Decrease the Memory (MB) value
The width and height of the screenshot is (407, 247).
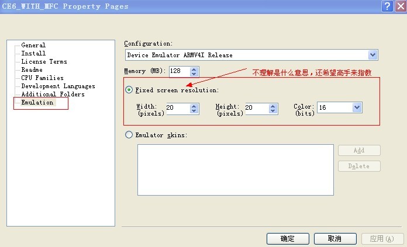194,74
